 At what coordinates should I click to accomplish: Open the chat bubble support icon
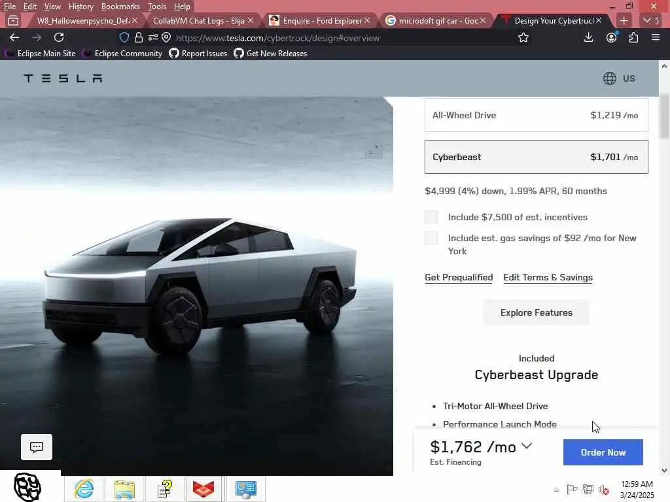(37, 447)
